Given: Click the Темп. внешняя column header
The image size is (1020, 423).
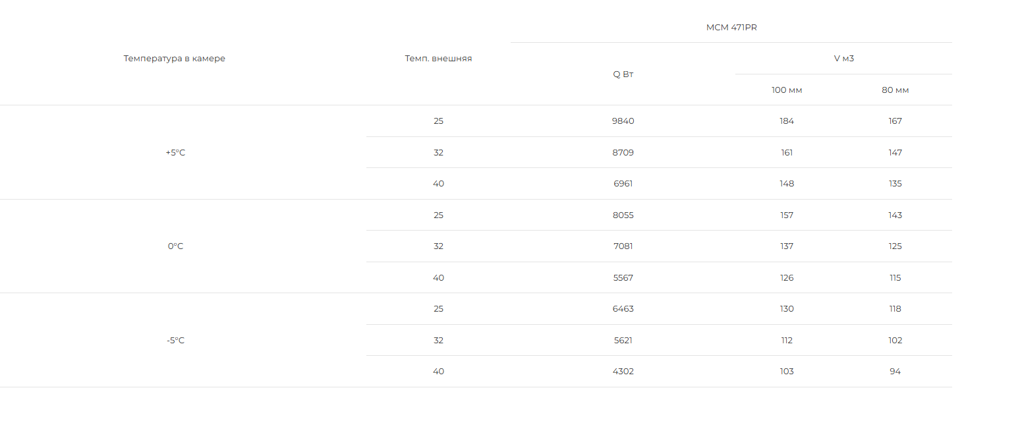Looking at the screenshot, I should click(x=438, y=59).
